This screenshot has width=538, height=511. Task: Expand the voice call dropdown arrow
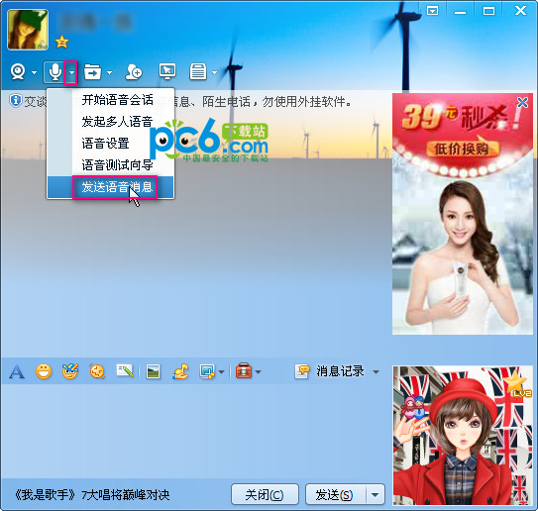pyautogui.click(x=71, y=72)
